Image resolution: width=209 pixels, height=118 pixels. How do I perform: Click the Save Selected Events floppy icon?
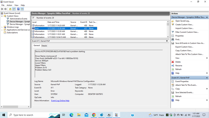pyautogui.click(x=173, y=93)
